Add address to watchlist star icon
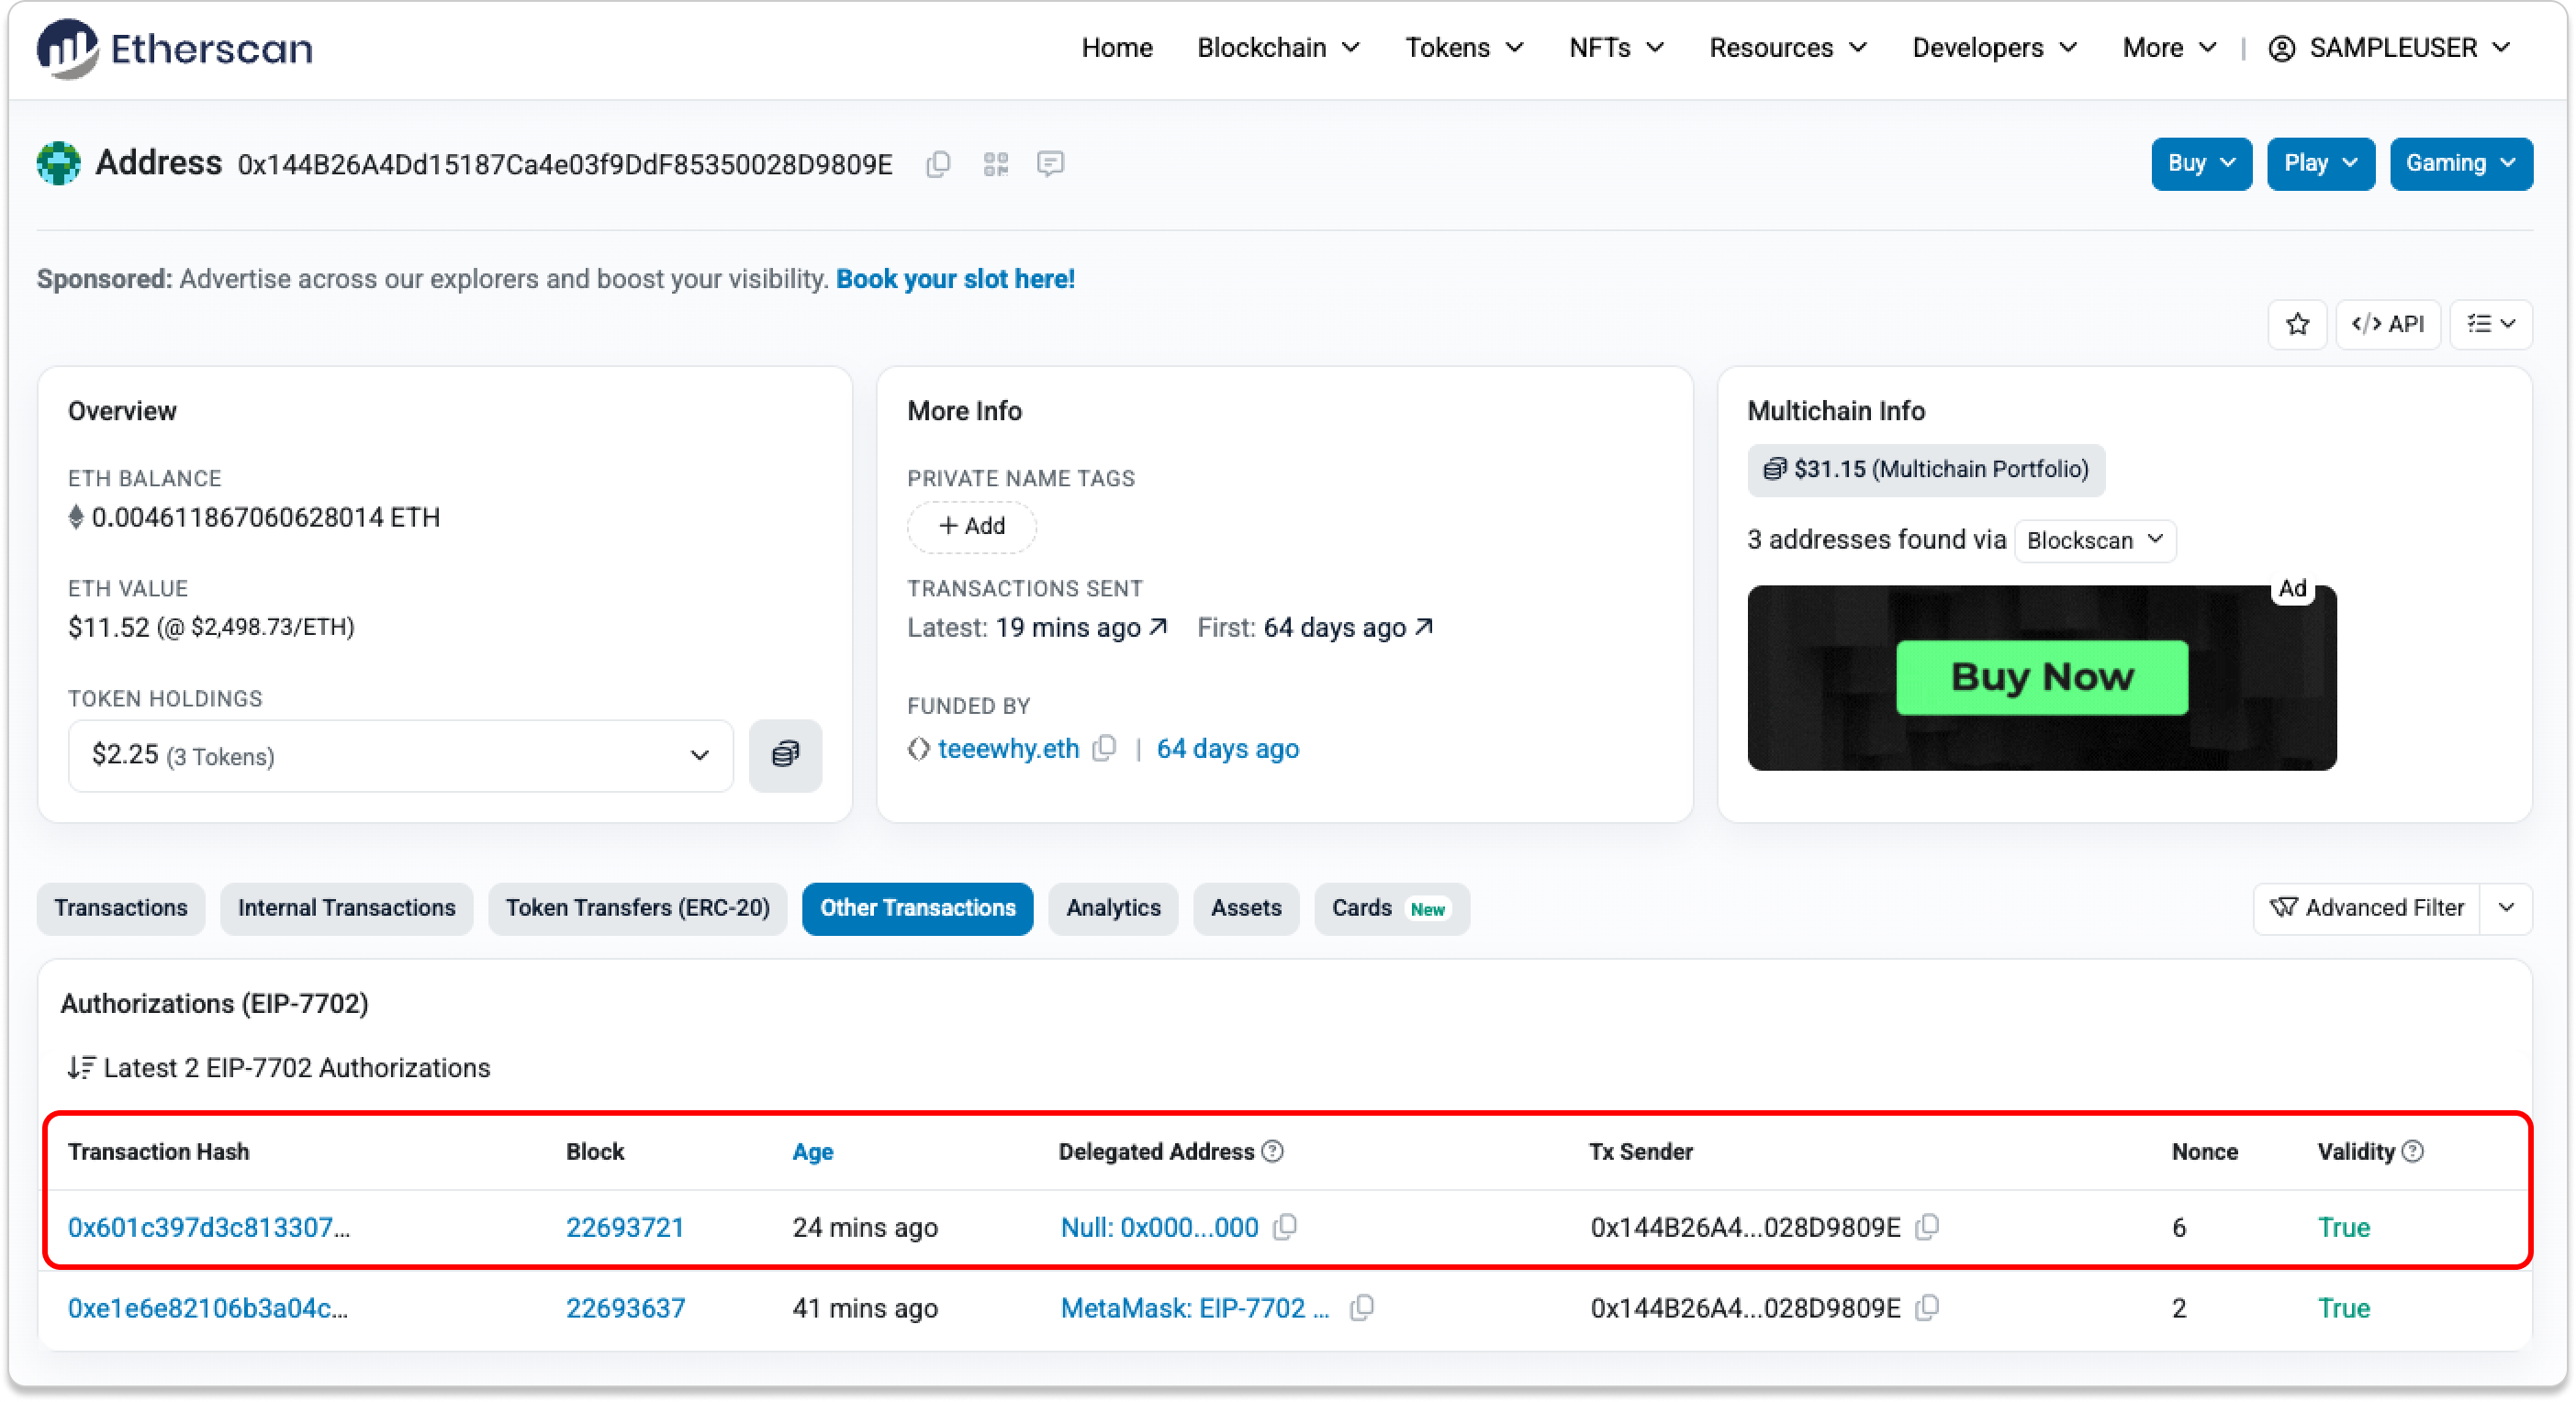The image size is (2576, 1402). [x=2297, y=324]
